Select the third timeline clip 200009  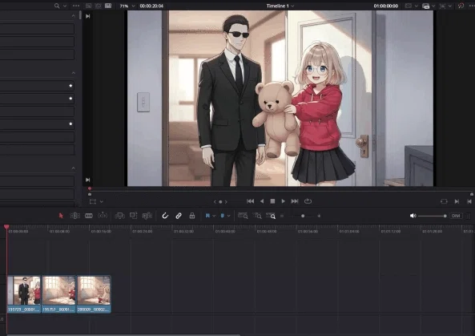(94, 293)
